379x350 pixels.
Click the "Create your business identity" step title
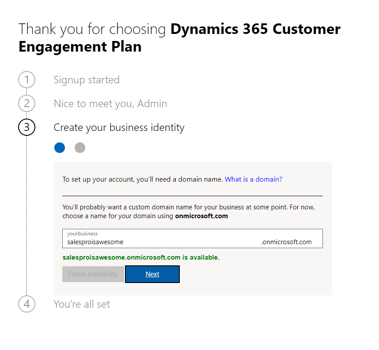(119, 127)
